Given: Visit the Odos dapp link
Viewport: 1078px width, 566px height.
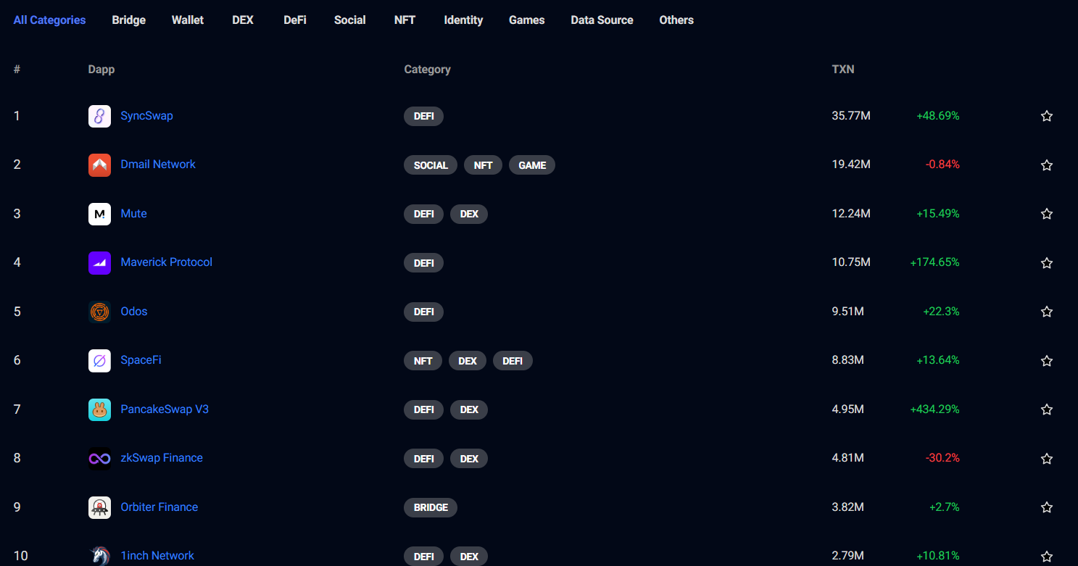Looking at the screenshot, I should coord(134,312).
